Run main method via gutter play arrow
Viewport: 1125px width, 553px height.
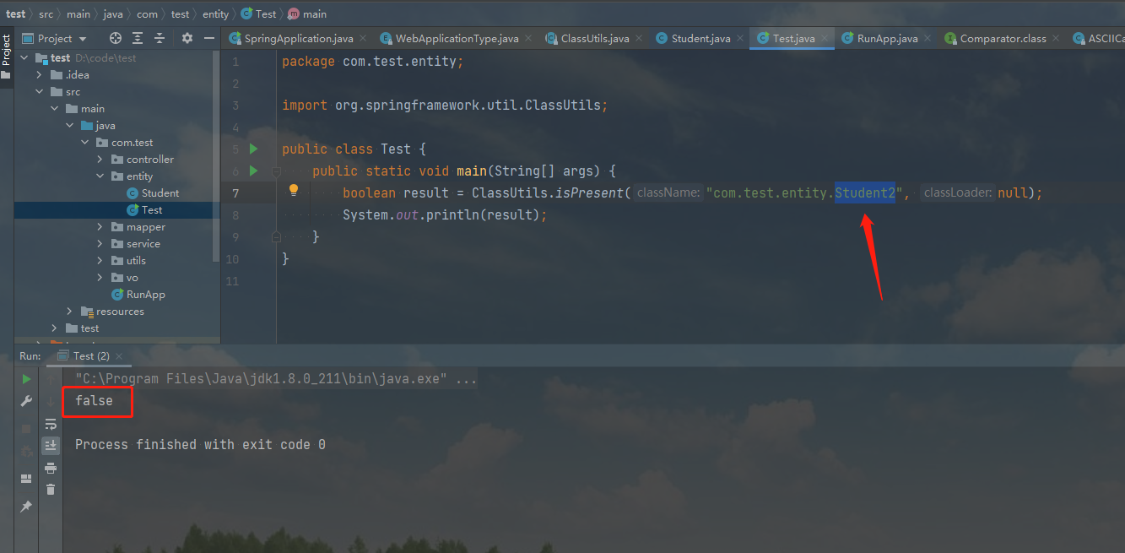(x=253, y=171)
